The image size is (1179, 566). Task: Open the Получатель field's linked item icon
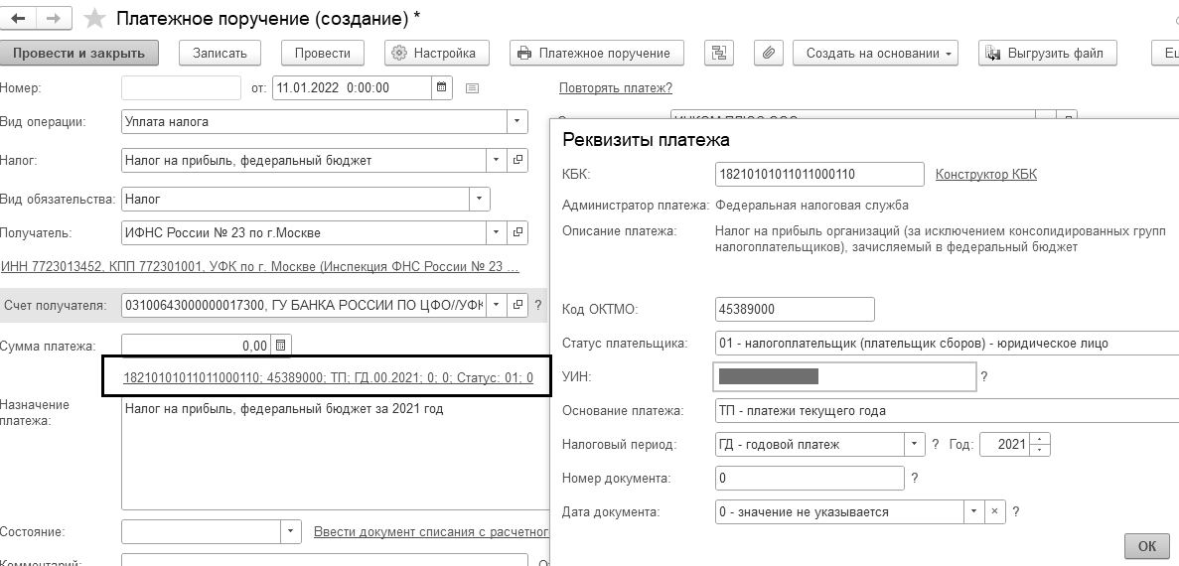517,232
